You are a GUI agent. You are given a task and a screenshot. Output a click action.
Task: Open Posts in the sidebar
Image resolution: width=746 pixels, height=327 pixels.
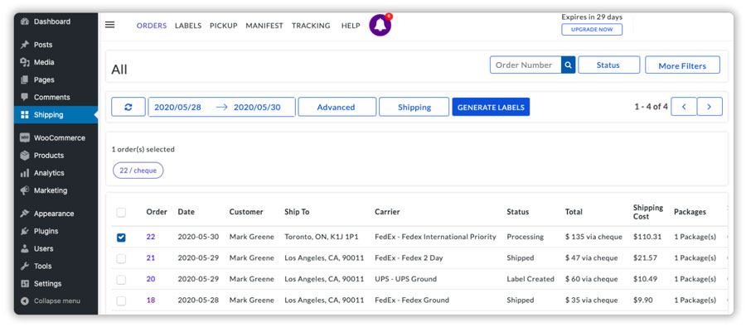coord(56,45)
